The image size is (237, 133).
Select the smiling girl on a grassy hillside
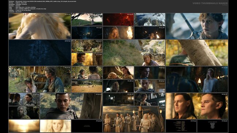[134, 52]
